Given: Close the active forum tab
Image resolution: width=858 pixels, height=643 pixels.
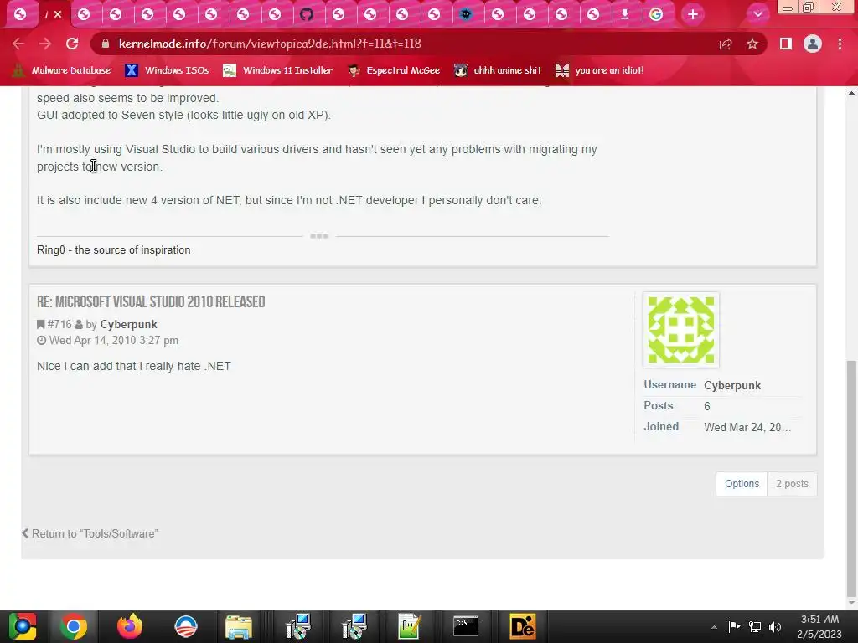Looking at the screenshot, I should (58, 15).
